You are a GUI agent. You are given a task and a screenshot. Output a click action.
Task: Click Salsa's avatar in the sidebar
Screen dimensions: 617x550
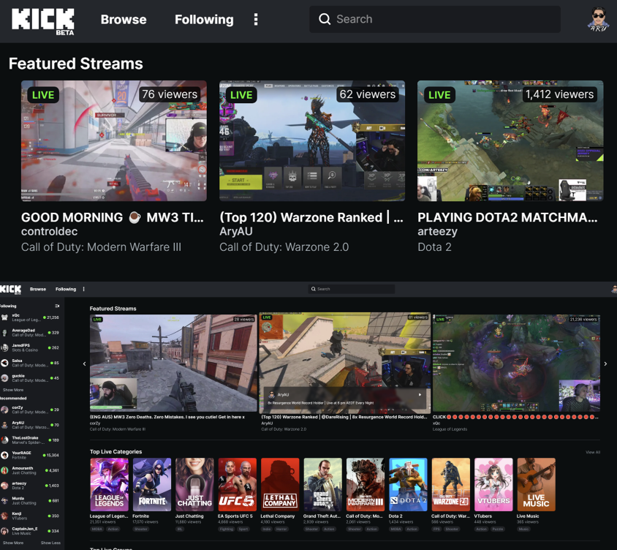4,363
